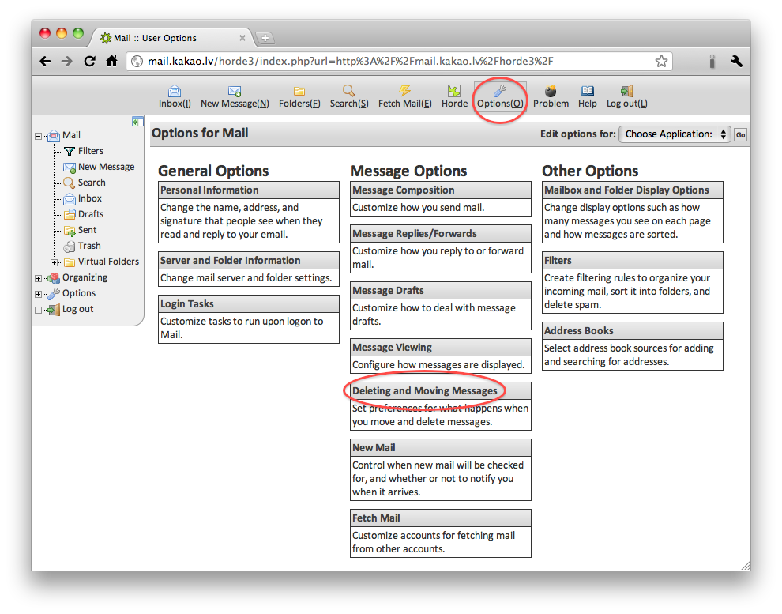The width and height of the screenshot is (782, 614).
Task: Open New Mail options
Action: (374, 447)
